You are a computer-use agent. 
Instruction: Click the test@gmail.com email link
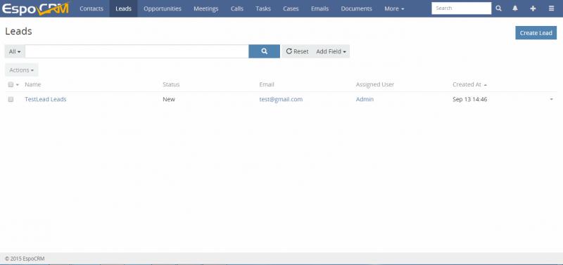281,99
